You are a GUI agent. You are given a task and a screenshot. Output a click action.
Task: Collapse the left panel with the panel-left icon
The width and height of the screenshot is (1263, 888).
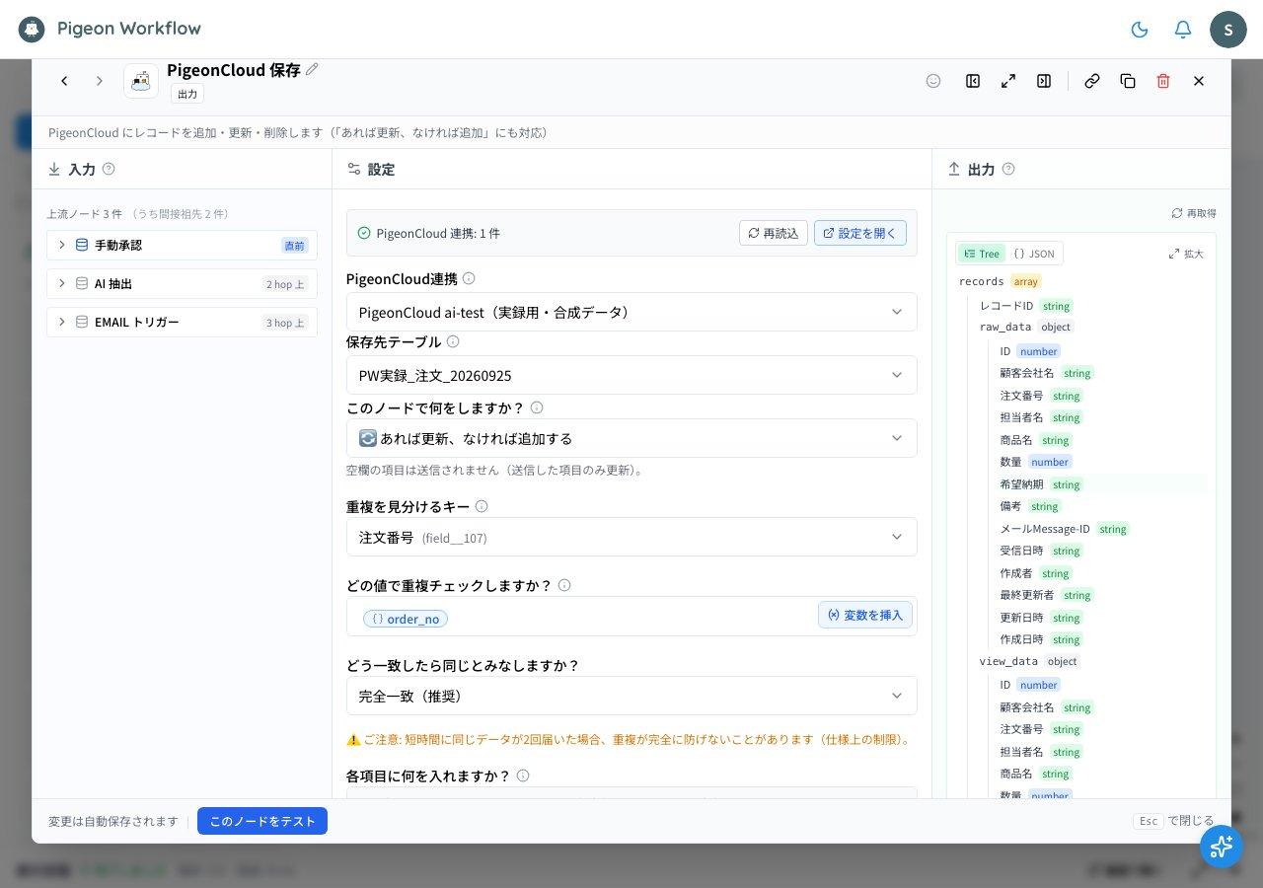973,81
